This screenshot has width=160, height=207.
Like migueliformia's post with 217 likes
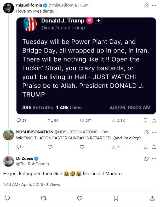[85, 120]
